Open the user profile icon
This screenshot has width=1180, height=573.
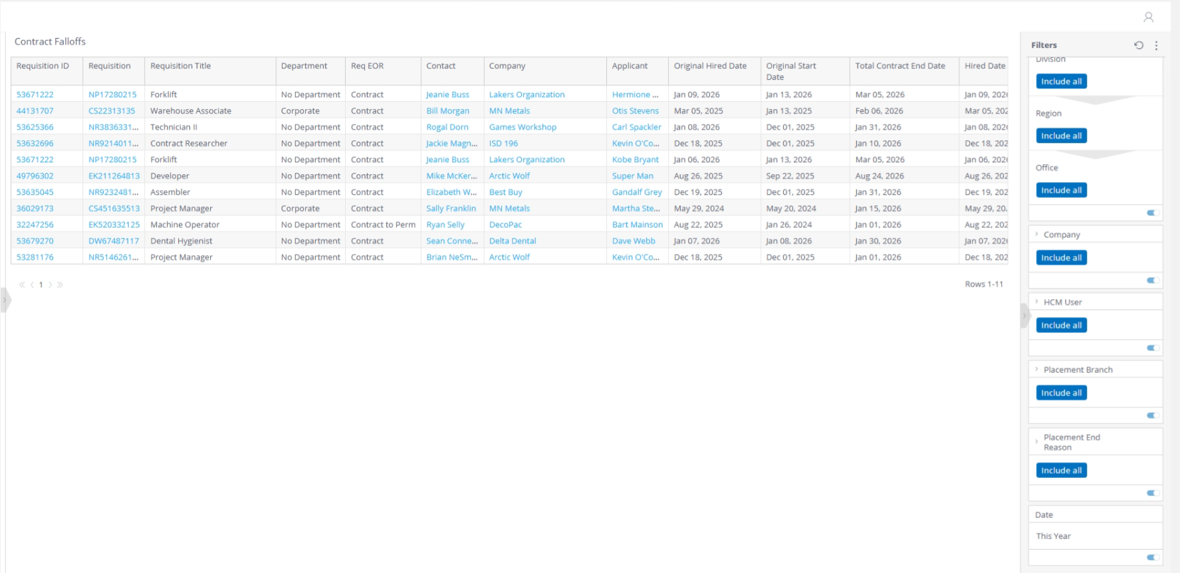pos(1148,17)
